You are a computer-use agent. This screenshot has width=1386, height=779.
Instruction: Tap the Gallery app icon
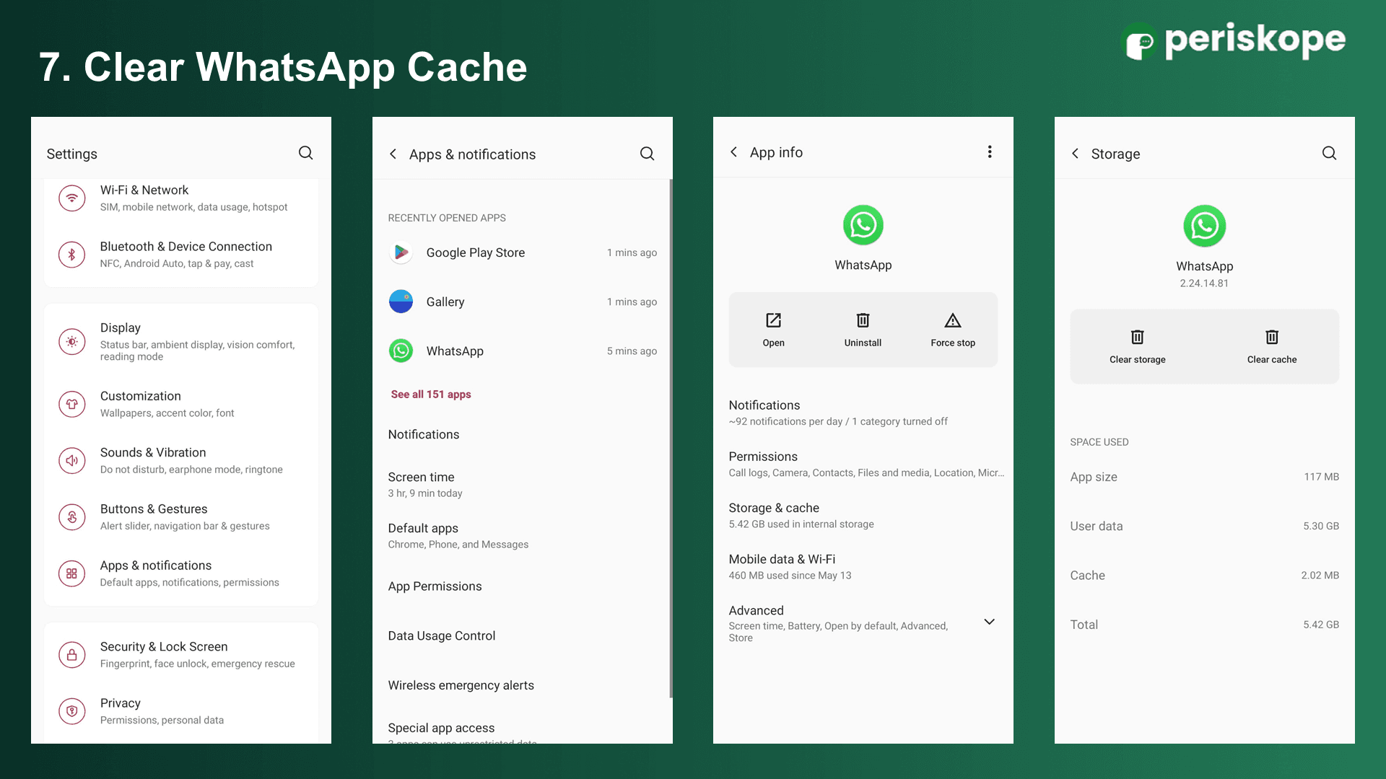coord(401,302)
